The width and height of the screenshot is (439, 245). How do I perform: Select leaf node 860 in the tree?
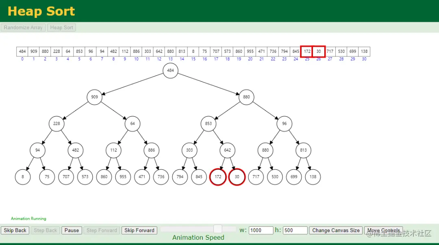[104, 177]
